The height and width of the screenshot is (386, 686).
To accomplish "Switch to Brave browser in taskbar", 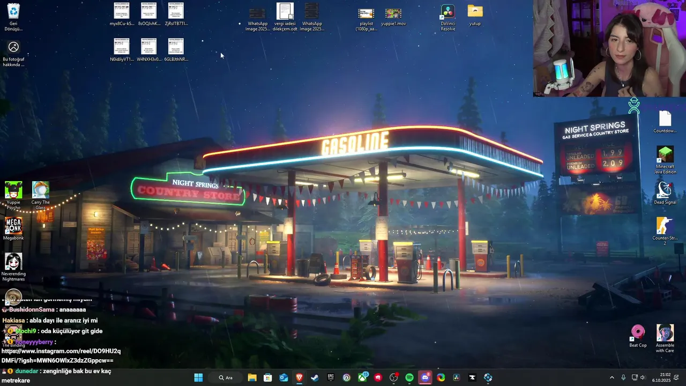I will (x=299, y=377).
